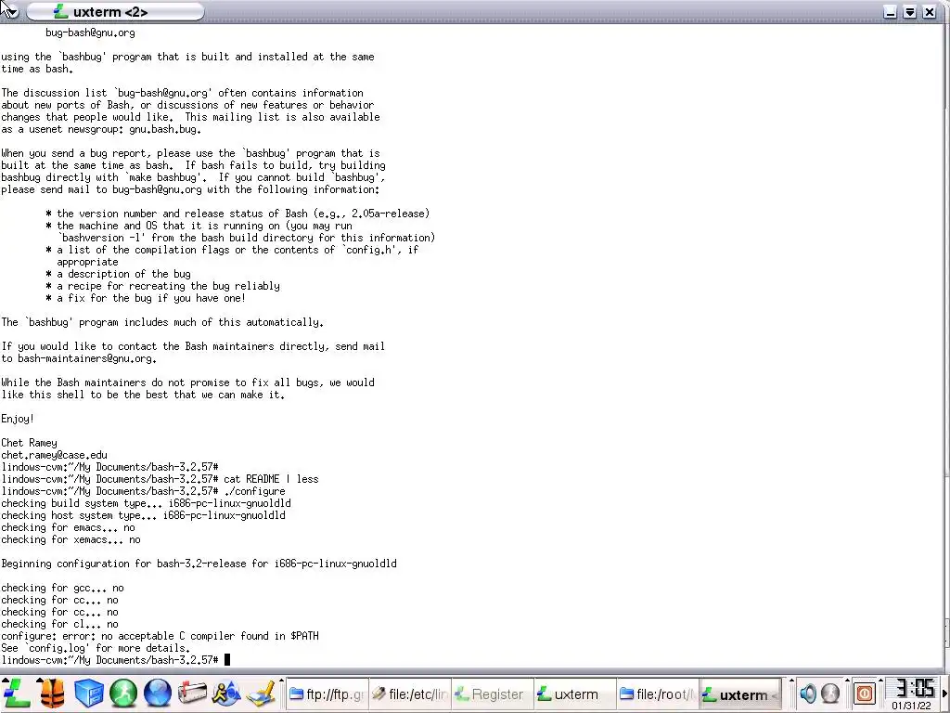Click 'as a usenet newsgroup: gnu.bash.bug.' line

pyautogui.click(x=101, y=129)
